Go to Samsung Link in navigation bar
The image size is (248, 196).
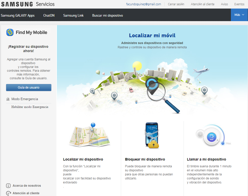coord(73,16)
